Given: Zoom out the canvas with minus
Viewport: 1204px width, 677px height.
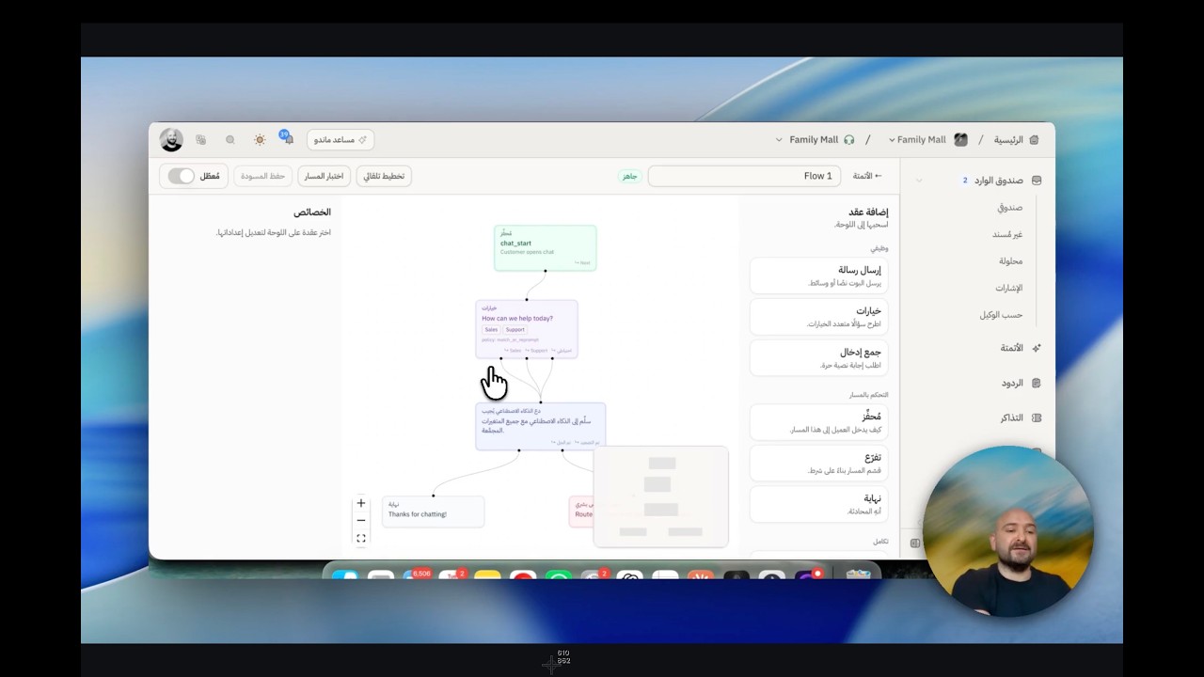Looking at the screenshot, I should [x=360, y=520].
